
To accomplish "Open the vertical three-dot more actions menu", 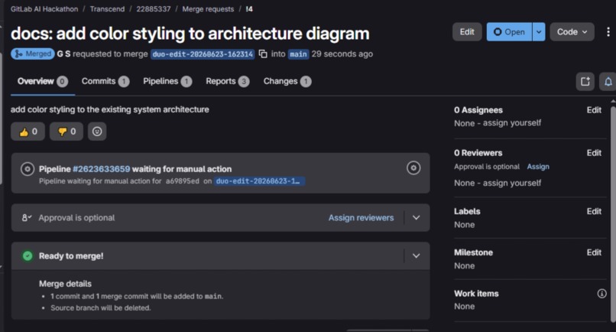I will 608,32.
